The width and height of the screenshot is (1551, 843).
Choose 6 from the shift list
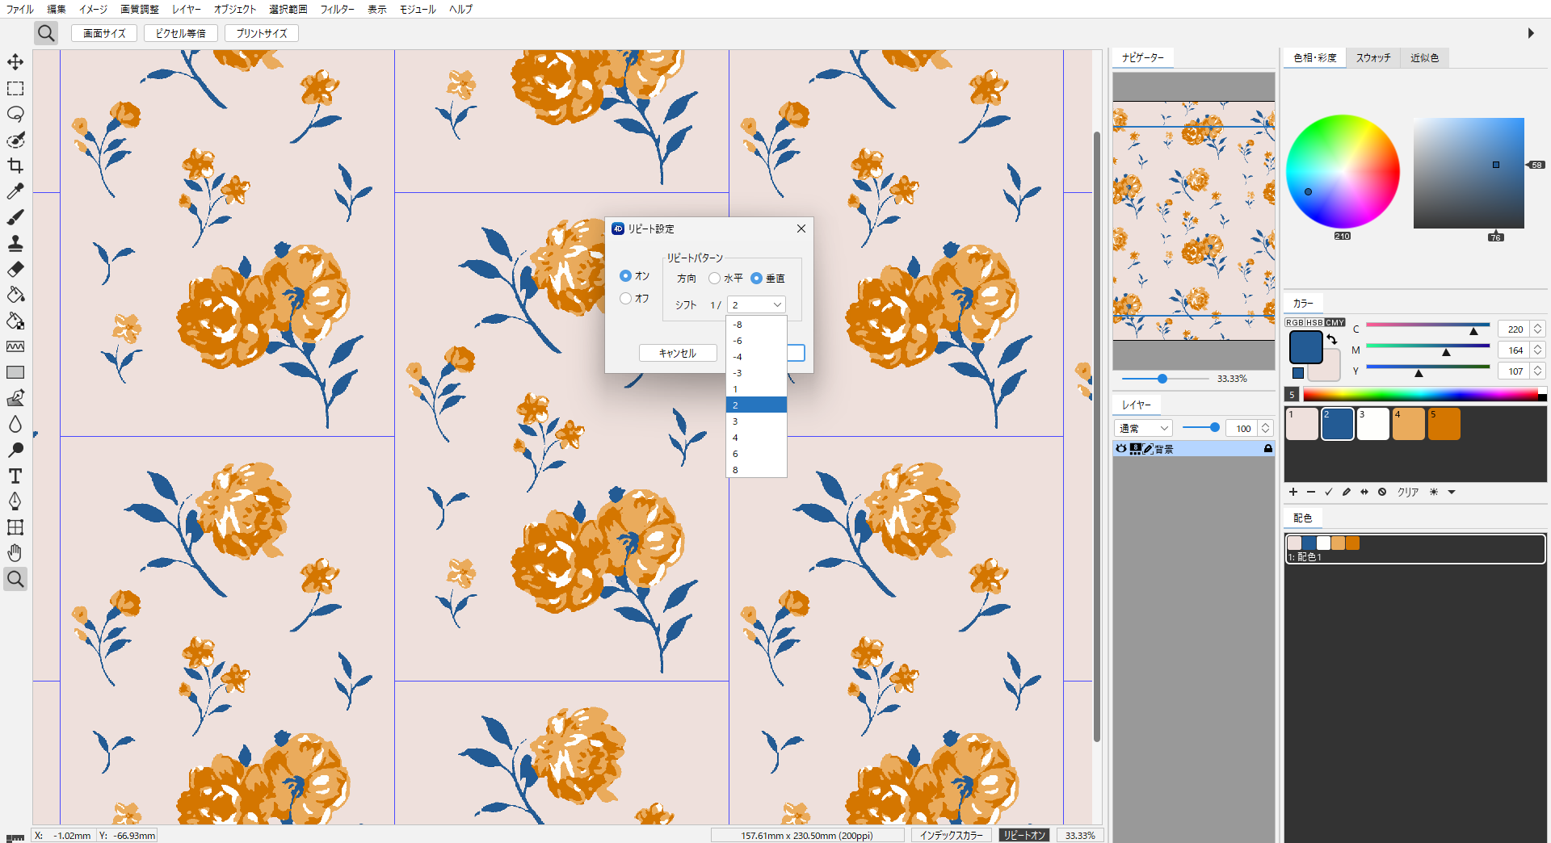click(x=757, y=454)
